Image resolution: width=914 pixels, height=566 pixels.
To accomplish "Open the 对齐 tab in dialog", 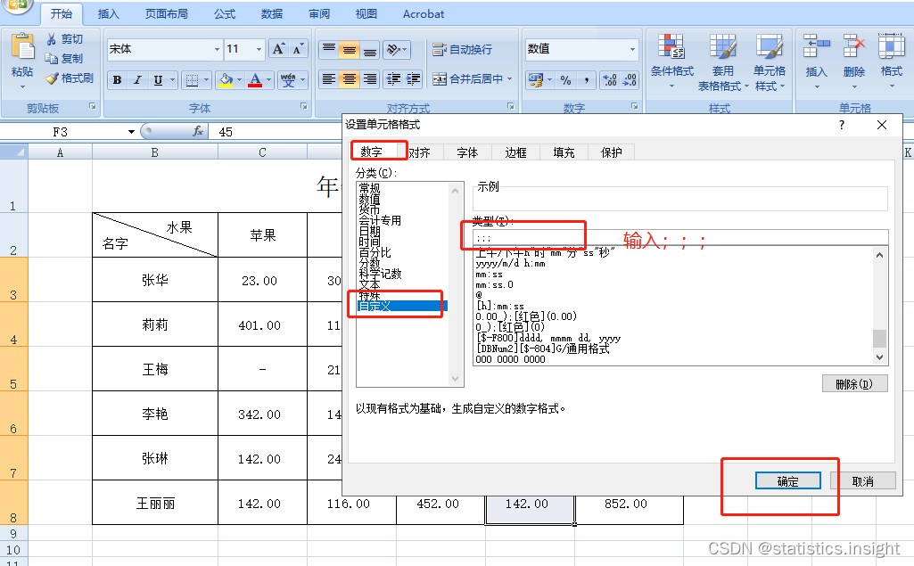I will pyautogui.click(x=420, y=152).
